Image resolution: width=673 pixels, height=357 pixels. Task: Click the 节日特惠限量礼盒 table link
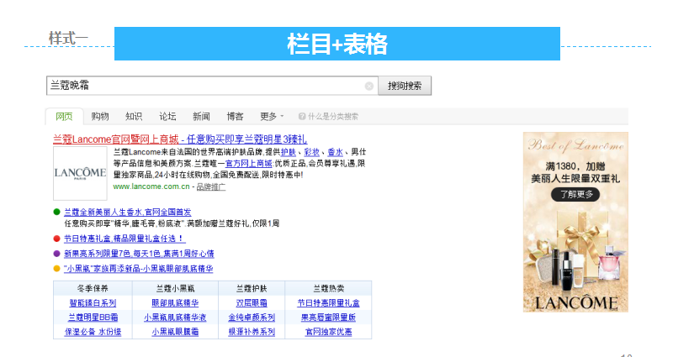(328, 303)
